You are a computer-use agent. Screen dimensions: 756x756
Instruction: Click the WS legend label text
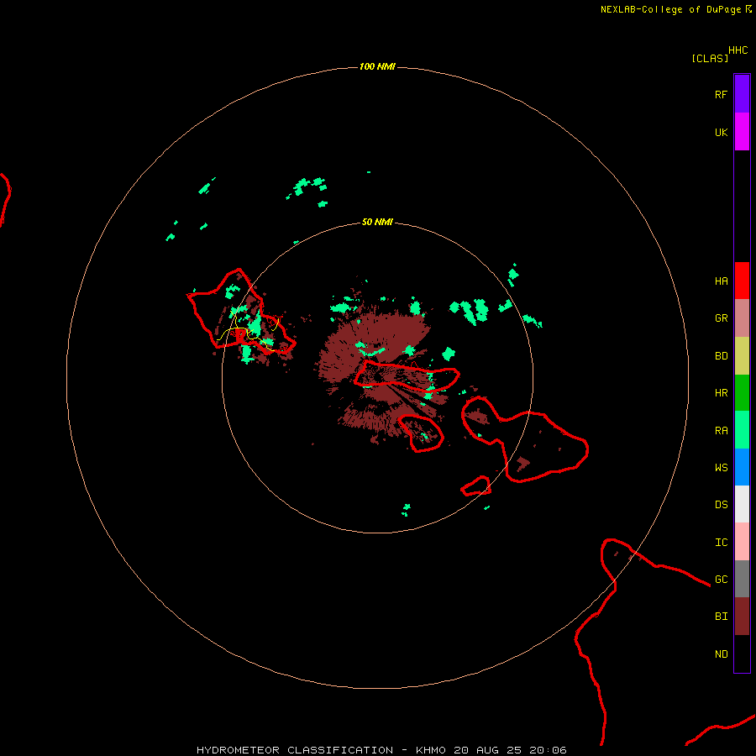coord(722,468)
